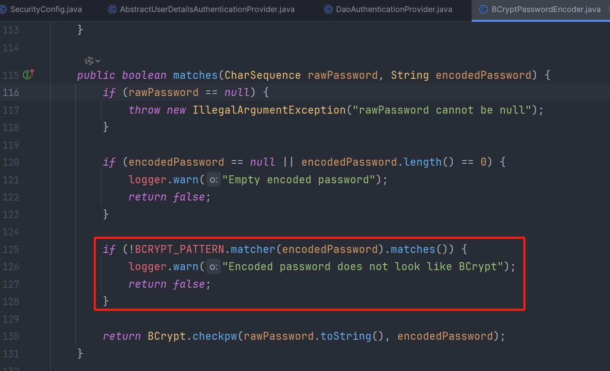
Task: Click the matches method name in its declaration
Action: click(x=195, y=75)
